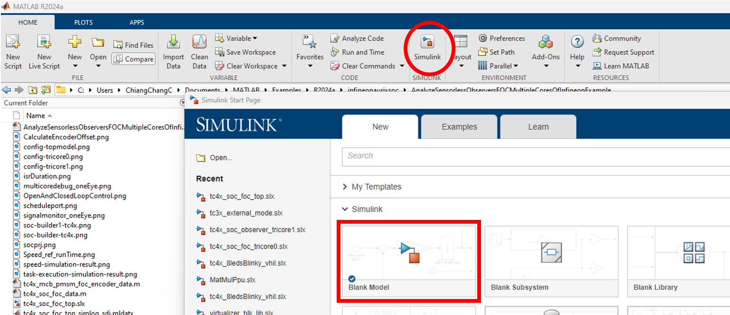Image resolution: width=730 pixels, height=315 pixels.
Task: Open the Open folder dropdown in the toolstrip
Action: point(98,52)
